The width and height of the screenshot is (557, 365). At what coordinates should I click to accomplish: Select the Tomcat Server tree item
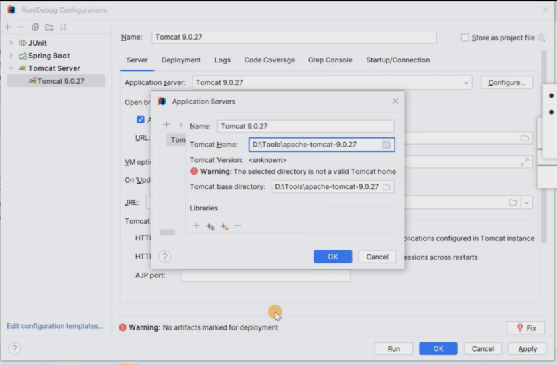54,68
